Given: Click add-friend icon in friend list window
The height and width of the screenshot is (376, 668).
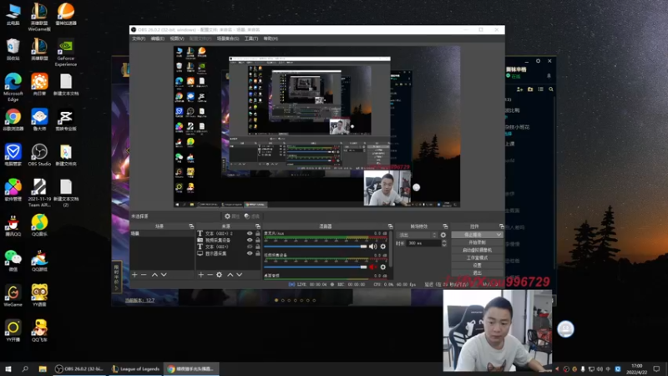Looking at the screenshot, I should (519, 89).
